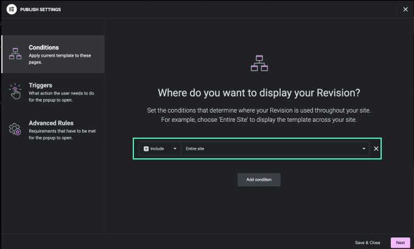The height and width of the screenshot is (249, 414).
Task: Remove the Entire site condition row
Action: 376,149
